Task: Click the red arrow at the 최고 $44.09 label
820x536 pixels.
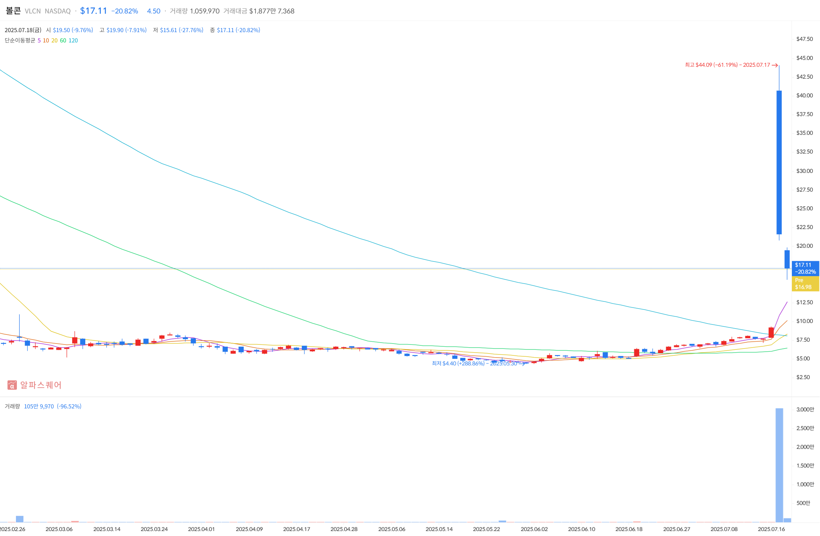Action: click(774, 65)
